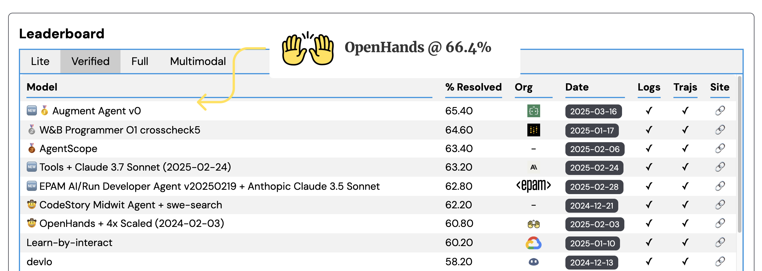This screenshot has height=271, width=762.
Task: Click the date badge 2025-03-16
Action: 593,111
